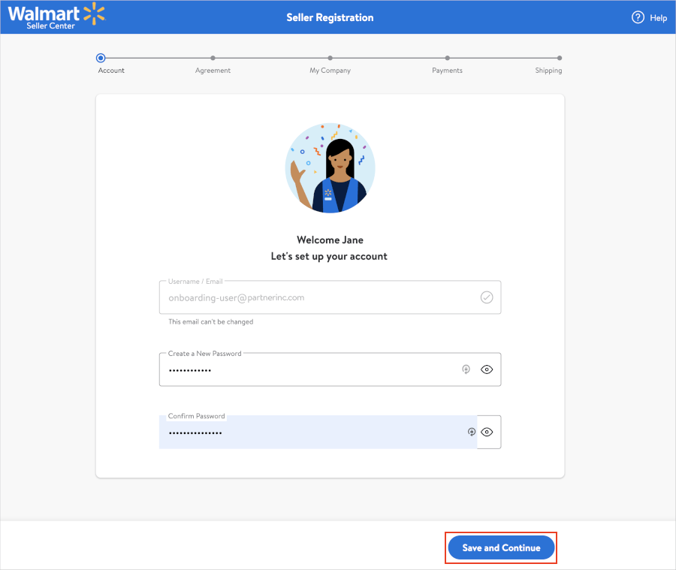Reveal the Confirm Password text with the eye icon

[487, 432]
